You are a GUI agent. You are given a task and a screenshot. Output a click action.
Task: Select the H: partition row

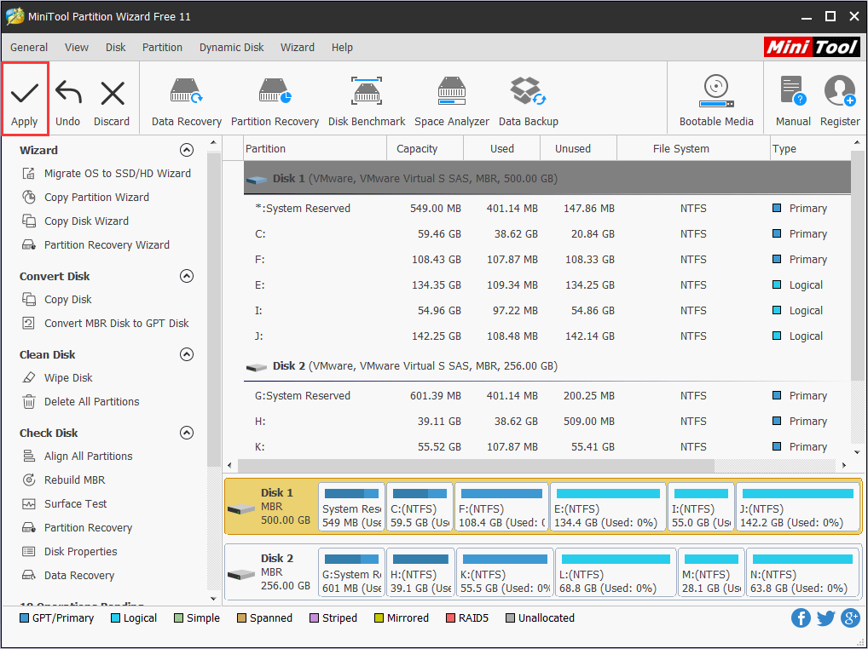click(547, 422)
